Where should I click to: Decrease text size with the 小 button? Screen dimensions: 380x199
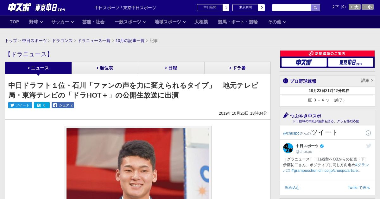(368, 7)
